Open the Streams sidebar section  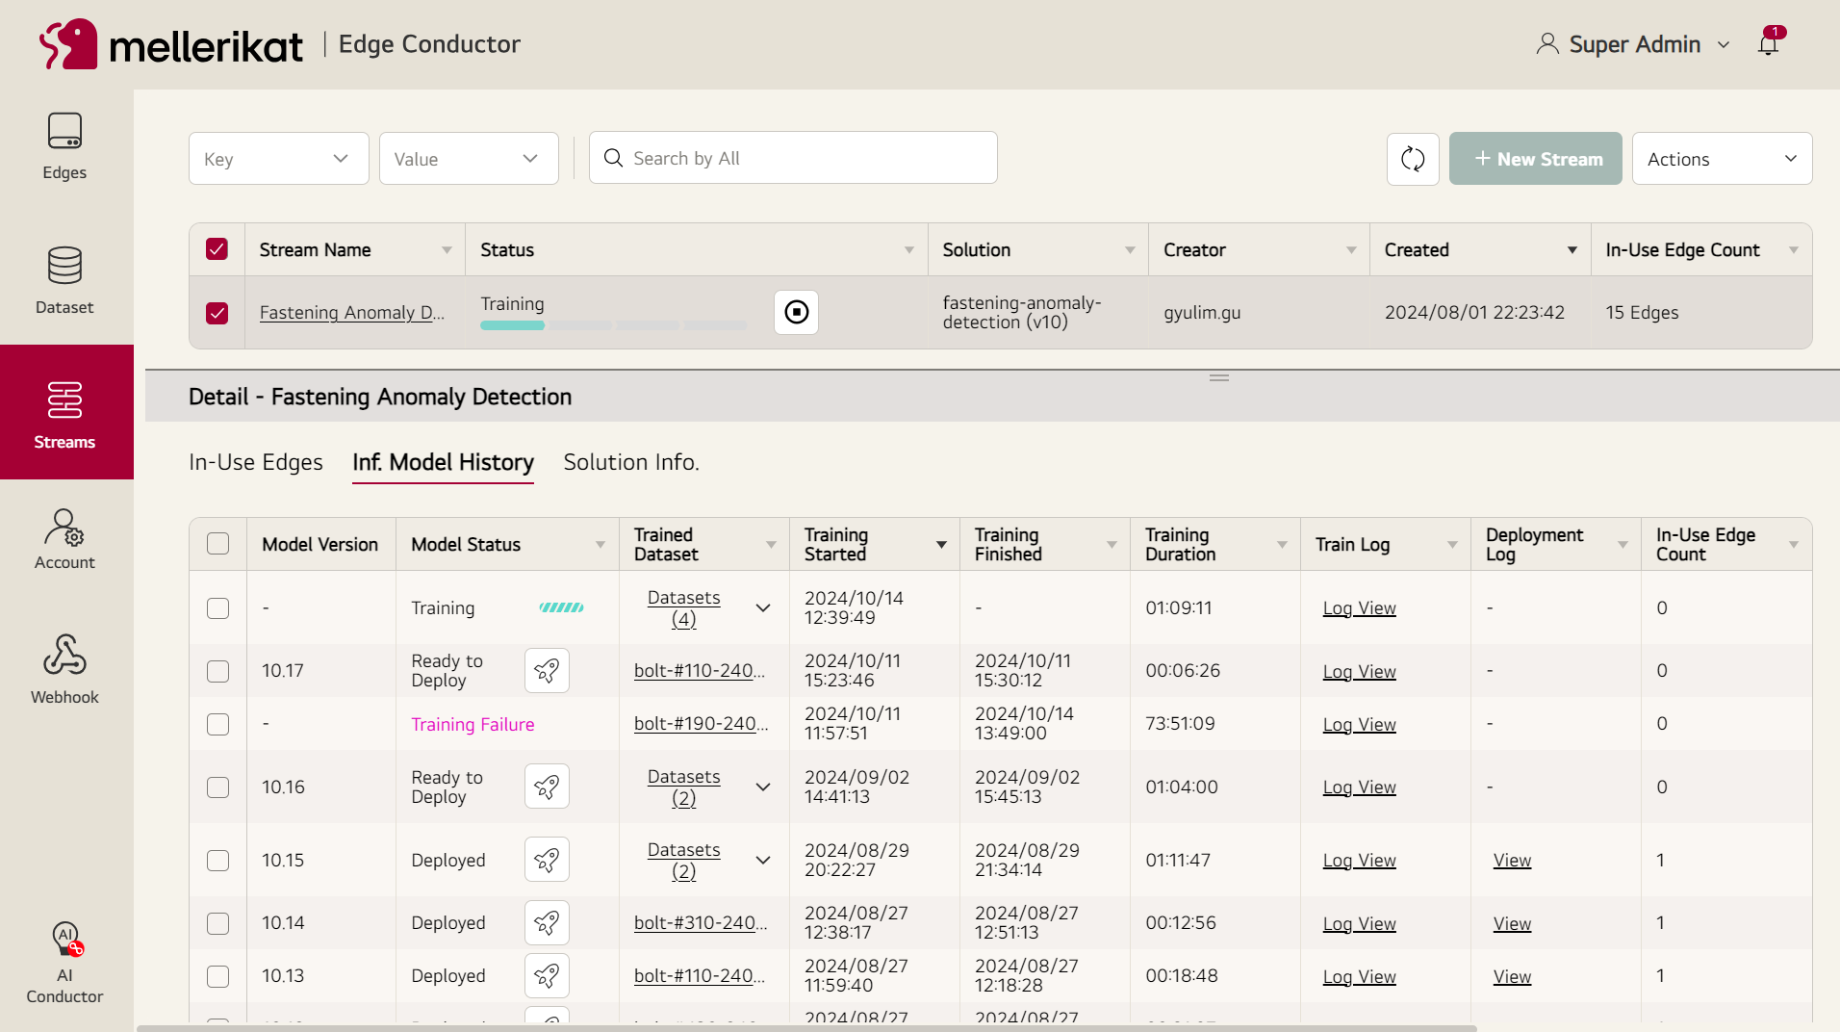(x=64, y=412)
